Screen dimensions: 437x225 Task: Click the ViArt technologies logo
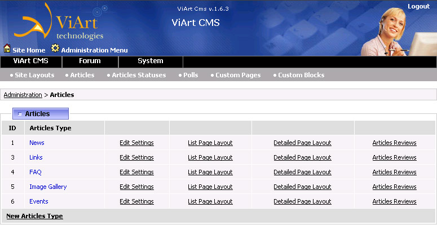(x=59, y=22)
